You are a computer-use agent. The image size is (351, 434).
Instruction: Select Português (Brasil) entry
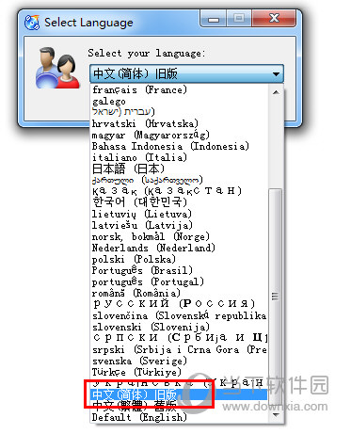180,270
